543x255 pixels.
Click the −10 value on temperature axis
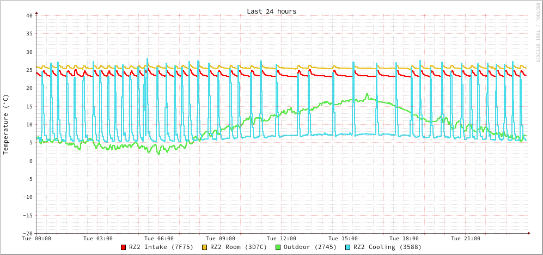click(x=27, y=197)
